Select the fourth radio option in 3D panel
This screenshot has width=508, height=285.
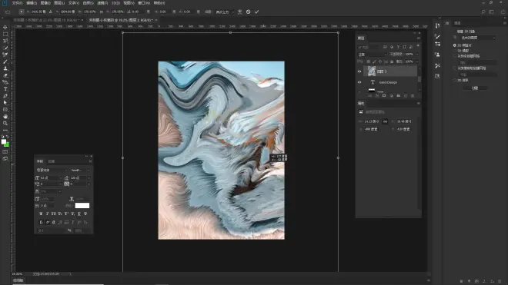(x=455, y=68)
